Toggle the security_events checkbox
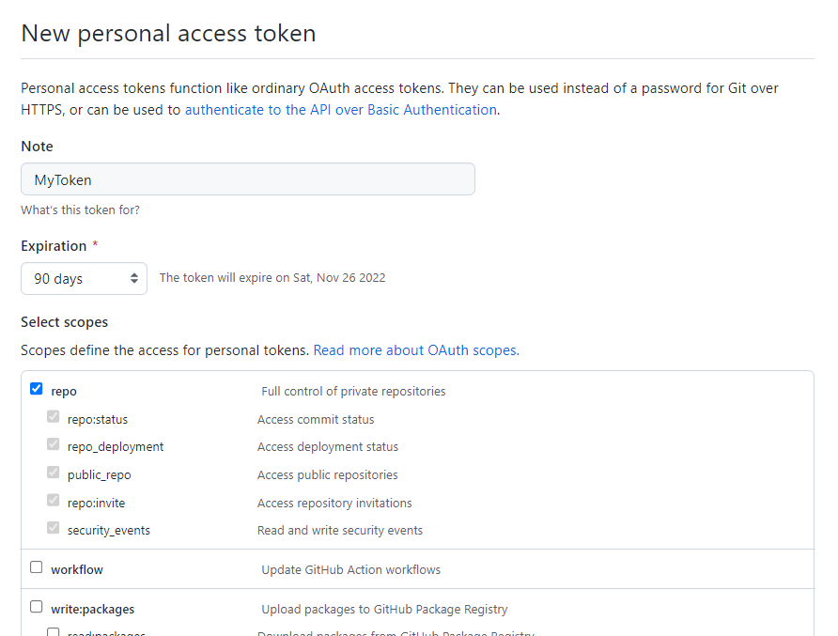838x636 pixels. (54, 529)
